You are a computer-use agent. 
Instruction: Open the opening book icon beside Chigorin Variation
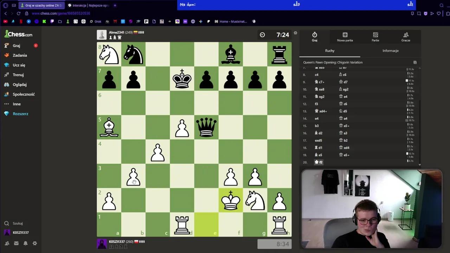tap(415, 63)
